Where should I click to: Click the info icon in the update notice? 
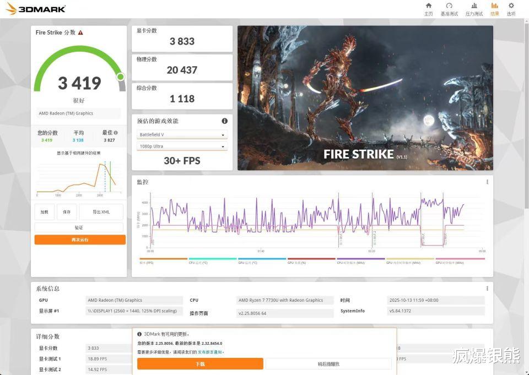point(139,334)
